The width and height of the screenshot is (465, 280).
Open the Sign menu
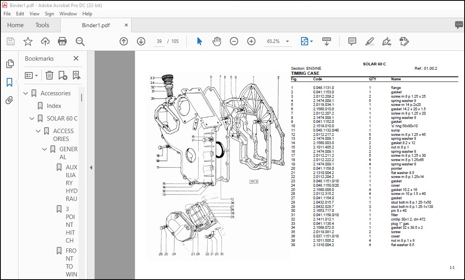49,14
